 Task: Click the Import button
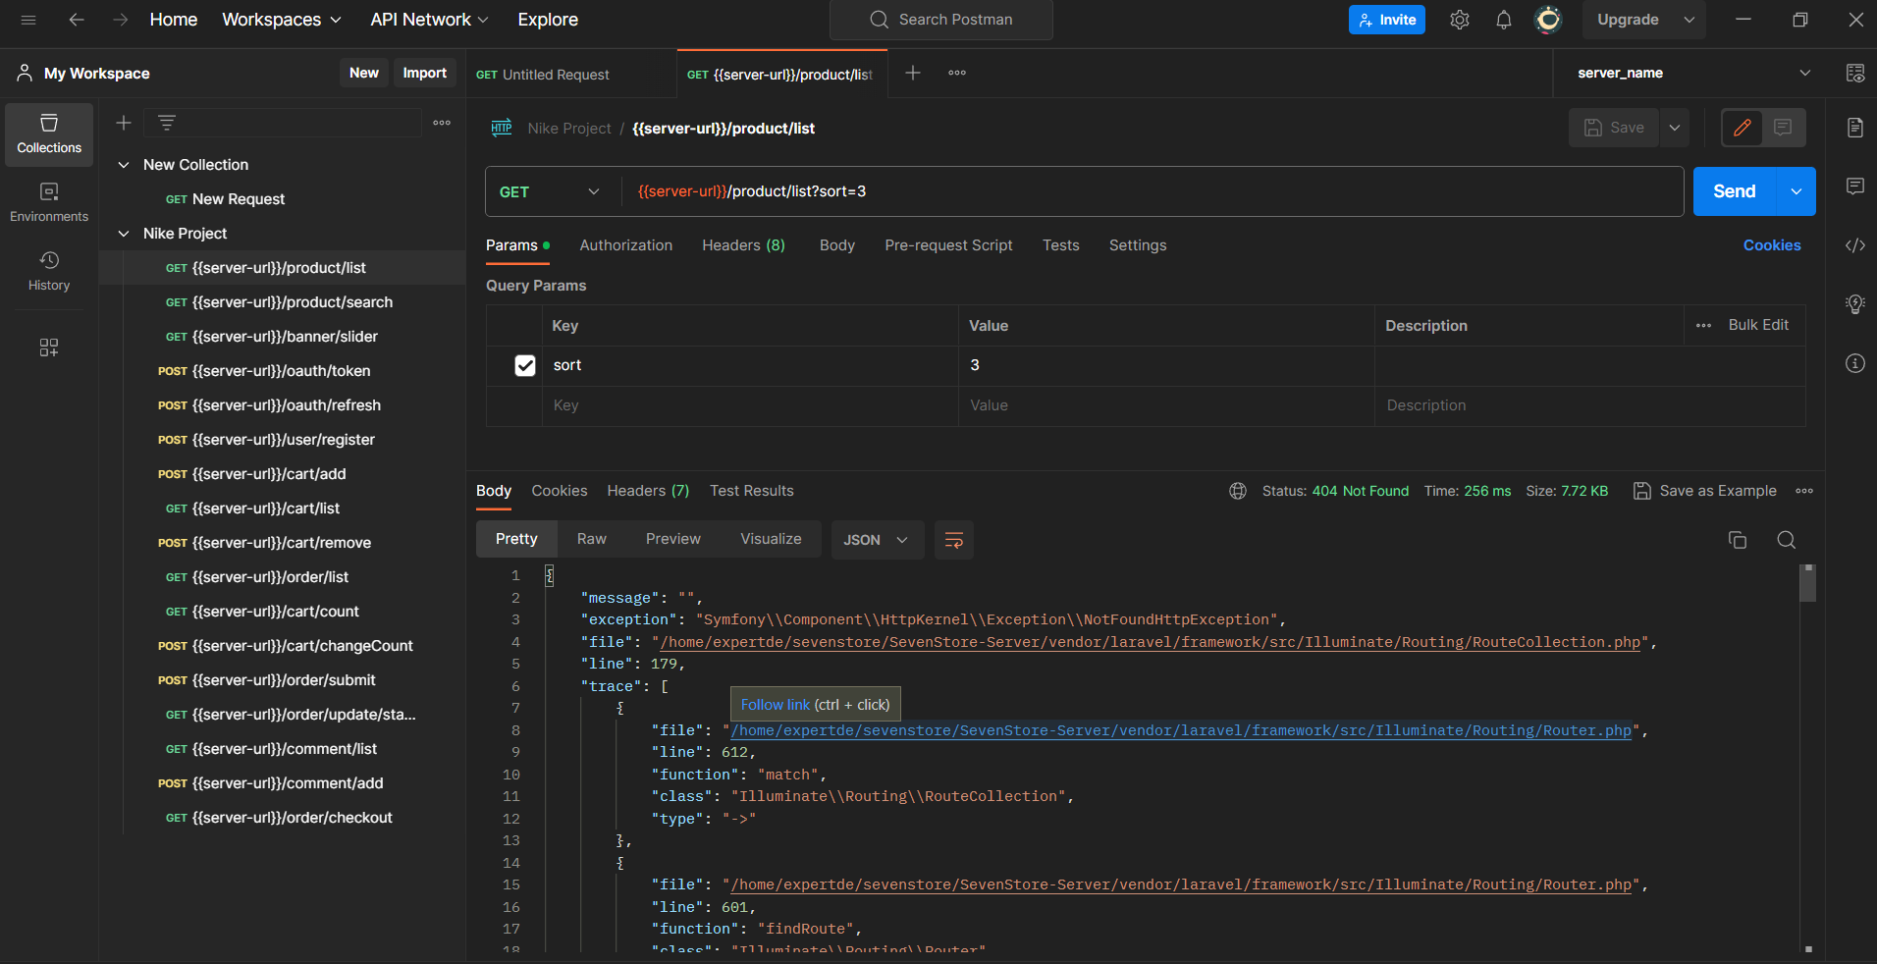[424, 73]
